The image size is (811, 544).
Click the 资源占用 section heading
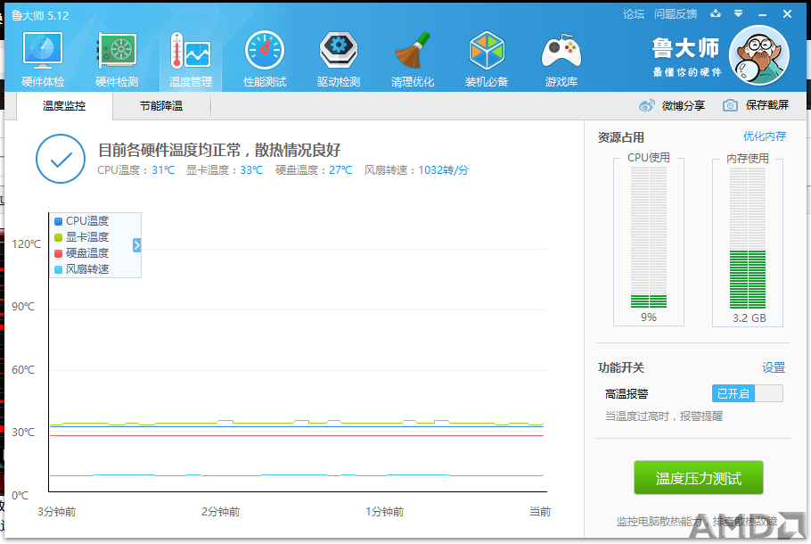pyautogui.click(x=620, y=137)
